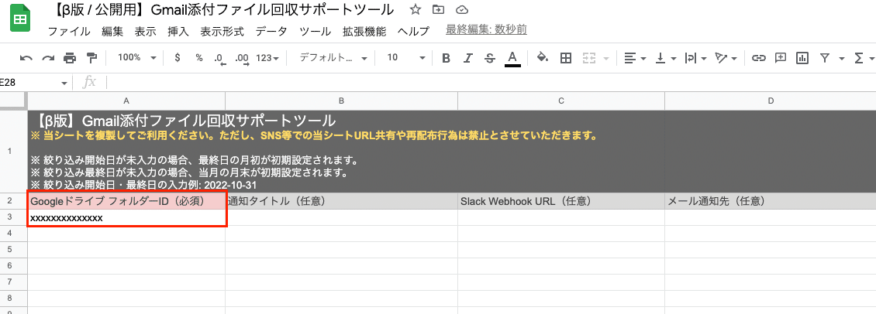Insert a chart
The image size is (876, 314).
(x=802, y=57)
